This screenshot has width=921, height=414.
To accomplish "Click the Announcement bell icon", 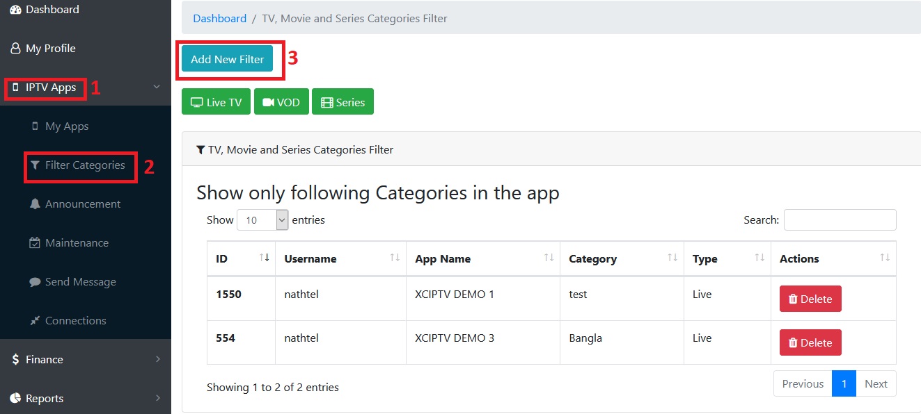I will click(35, 204).
